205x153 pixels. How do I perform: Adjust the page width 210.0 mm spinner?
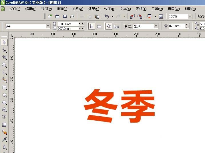[81, 24]
